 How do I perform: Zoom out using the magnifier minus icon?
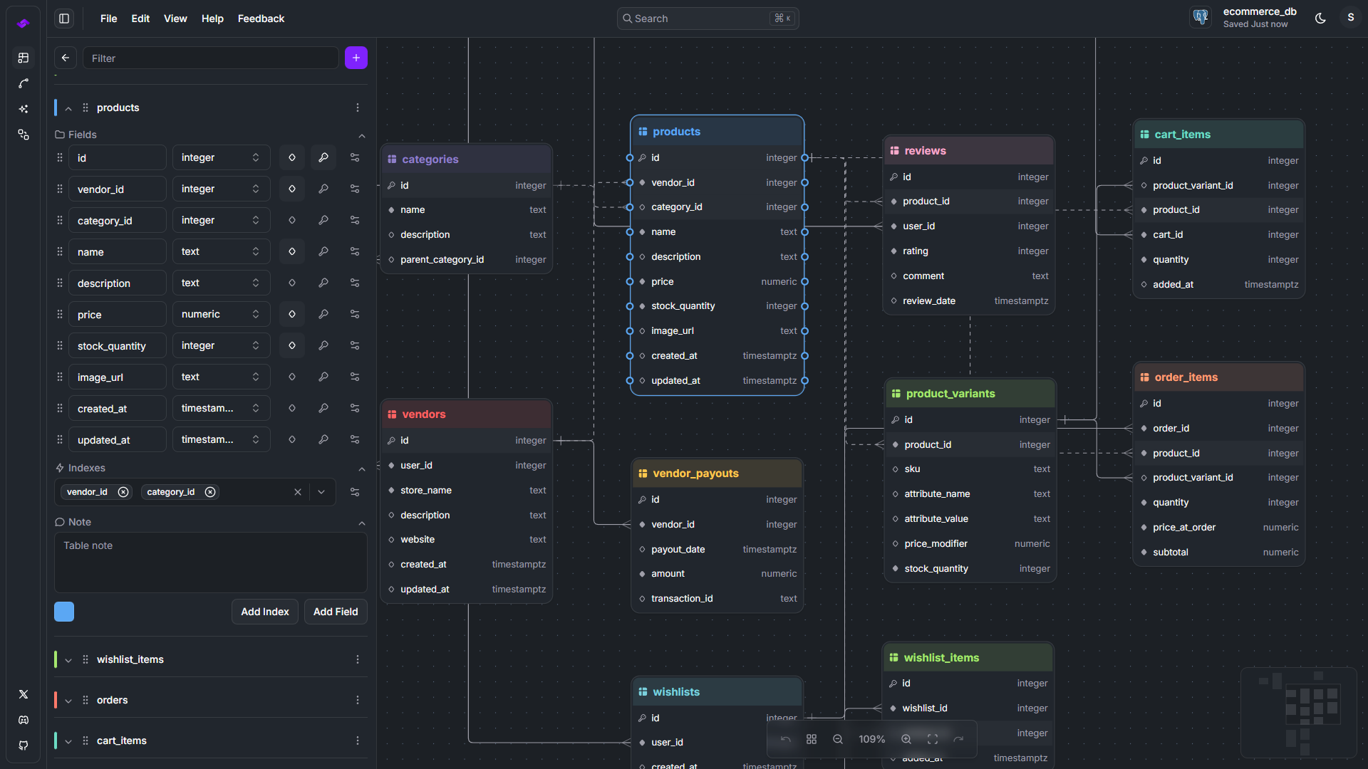tap(837, 739)
